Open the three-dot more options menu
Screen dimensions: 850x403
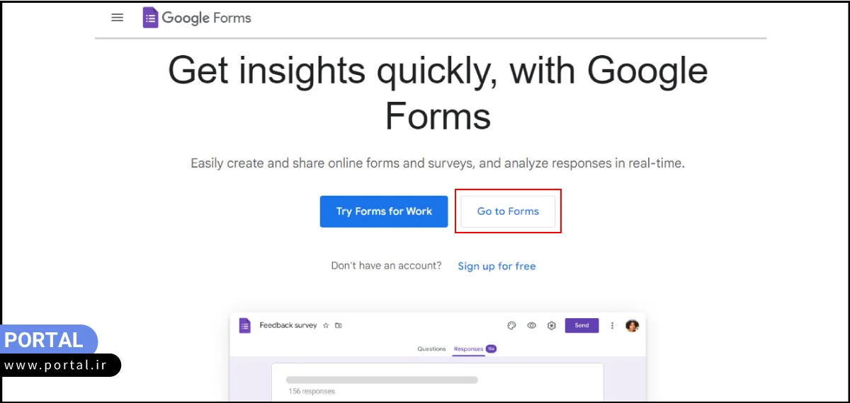(612, 325)
